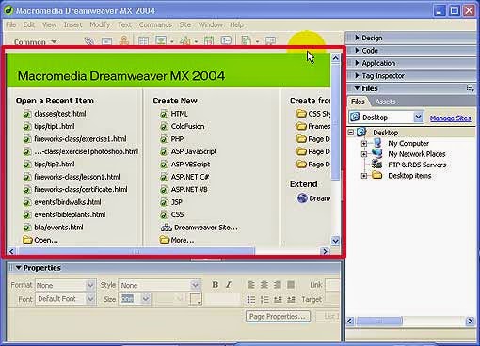
Task: Click the Dreamweaver Site... icon
Action: point(166,228)
